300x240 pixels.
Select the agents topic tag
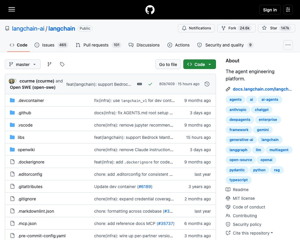(x=235, y=100)
